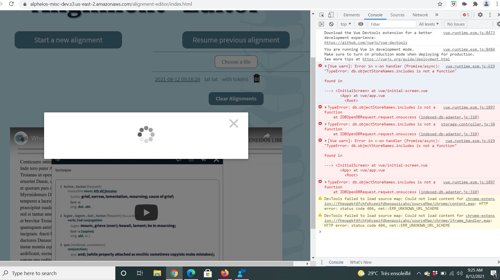The width and height of the screenshot is (500, 280).
Task: Switch to the Network panel
Action: (420, 15)
